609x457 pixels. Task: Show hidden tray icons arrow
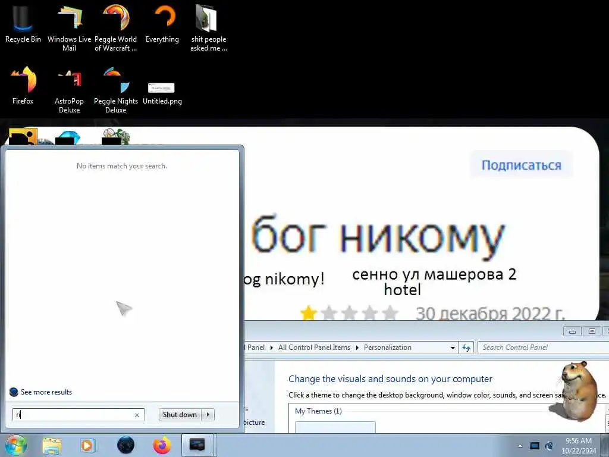pos(520,446)
